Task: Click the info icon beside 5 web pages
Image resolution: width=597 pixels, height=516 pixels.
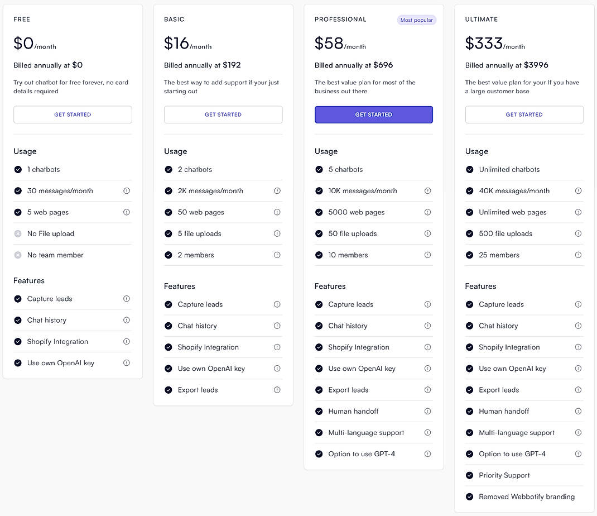Action: pos(127,212)
